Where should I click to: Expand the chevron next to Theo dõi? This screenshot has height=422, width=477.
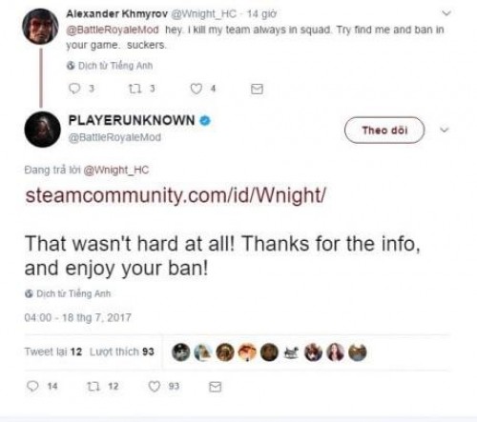click(x=445, y=130)
